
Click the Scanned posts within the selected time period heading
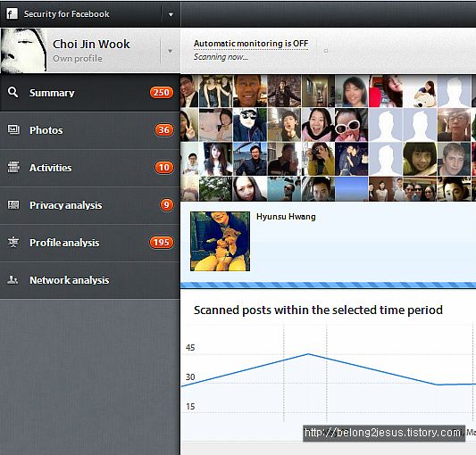click(x=318, y=310)
